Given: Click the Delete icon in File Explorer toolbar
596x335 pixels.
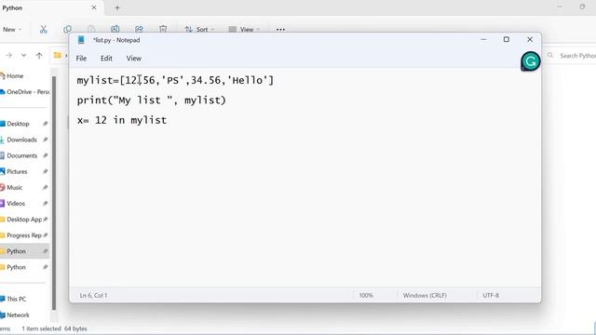Looking at the screenshot, I should click(163, 29).
